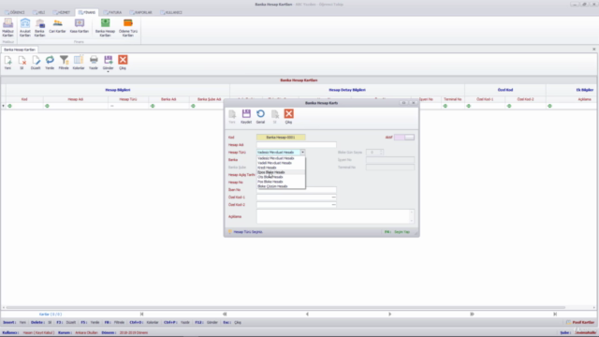599x337 pixels.
Task: Click the Sil icon in the list toolbar
Action: tap(22, 63)
